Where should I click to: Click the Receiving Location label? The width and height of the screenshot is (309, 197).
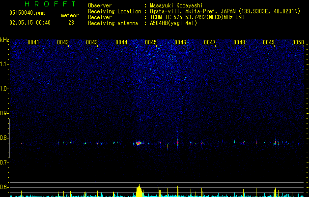pyautogui.click(x=114, y=11)
